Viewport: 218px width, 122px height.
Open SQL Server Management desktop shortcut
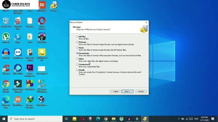point(42,86)
